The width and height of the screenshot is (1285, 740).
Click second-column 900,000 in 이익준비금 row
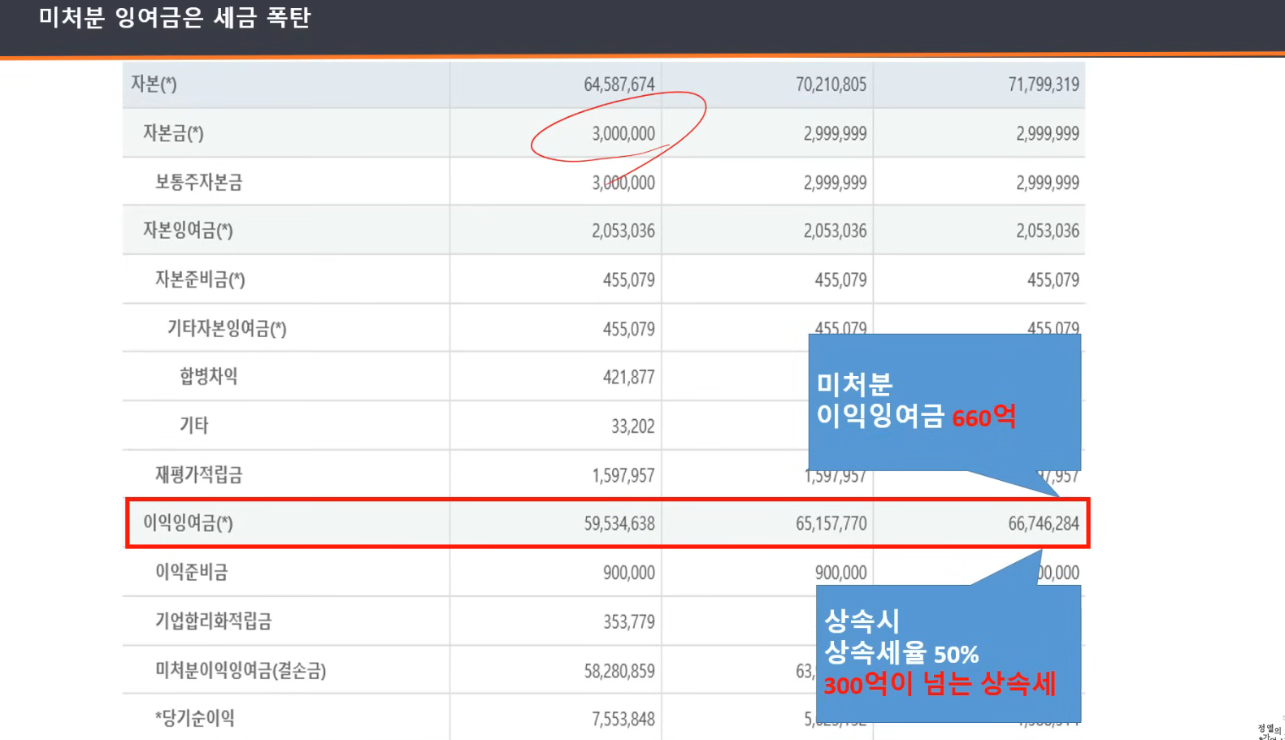(840, 573)
